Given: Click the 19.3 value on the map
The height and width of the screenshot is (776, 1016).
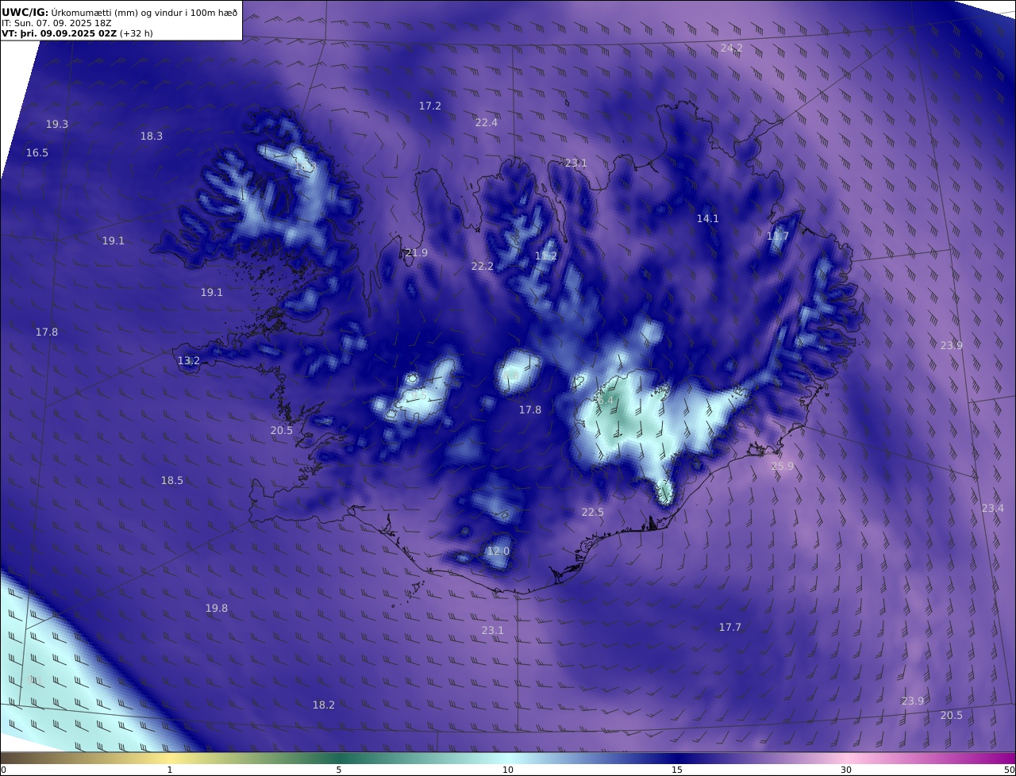Looking at the screenshot, I should click(x=57, y=125).
